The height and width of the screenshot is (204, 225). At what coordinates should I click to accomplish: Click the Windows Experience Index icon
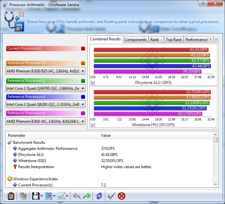(x=10, y=179)
